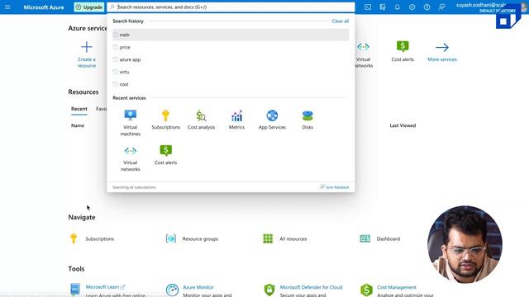Viewport: 529px width, 297px height.
Task: Select 'azure app' from search history
Action: point(231,59)
